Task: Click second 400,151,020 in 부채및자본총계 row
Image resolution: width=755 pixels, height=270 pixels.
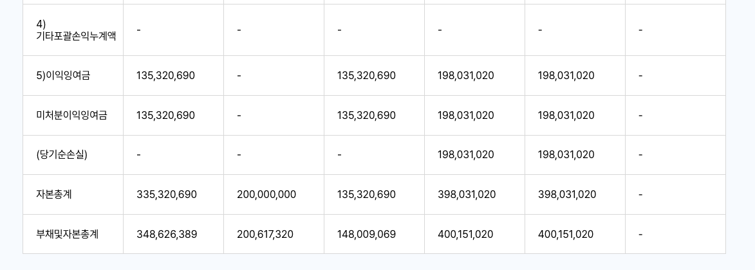Action: (x=566, y=235)
